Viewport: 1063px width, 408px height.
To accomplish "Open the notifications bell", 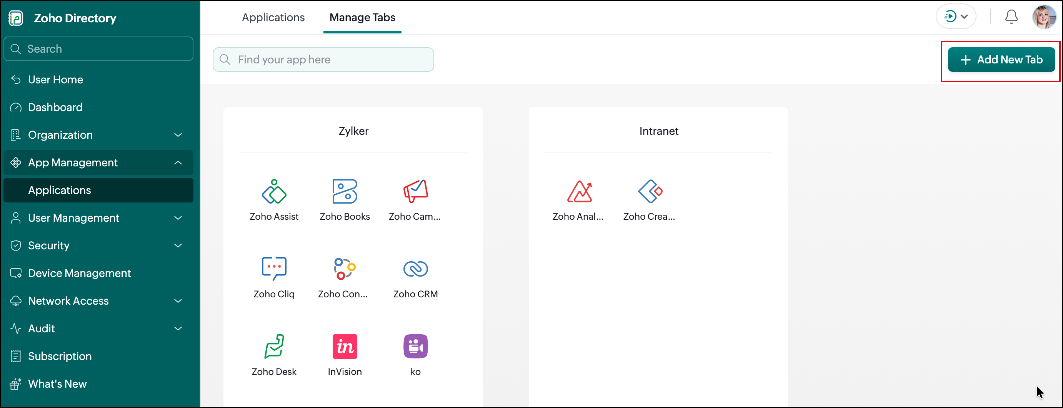I will click(1011, 17).
